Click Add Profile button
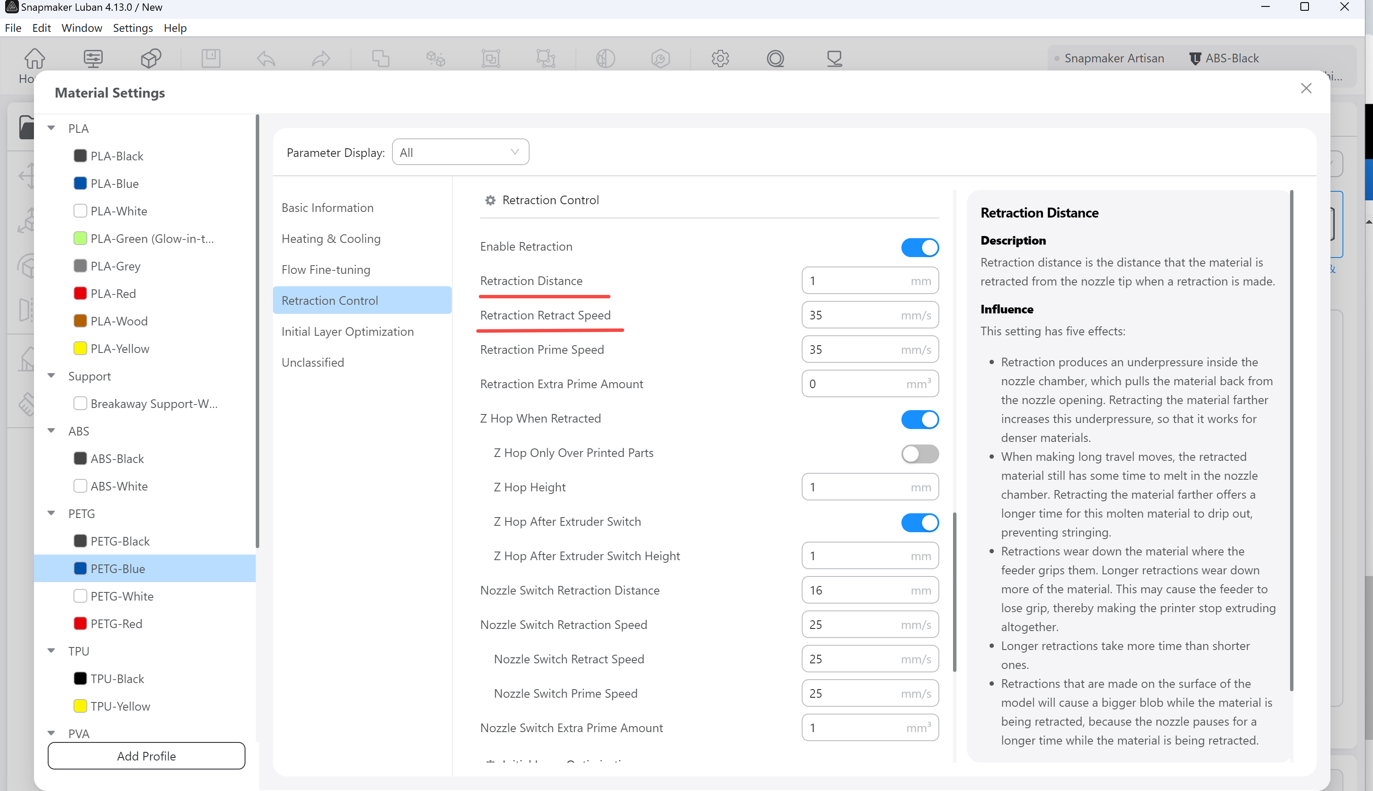 point(146,755)
